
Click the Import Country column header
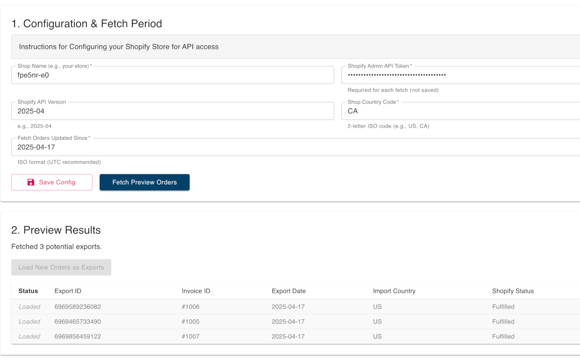coord(394,291)
